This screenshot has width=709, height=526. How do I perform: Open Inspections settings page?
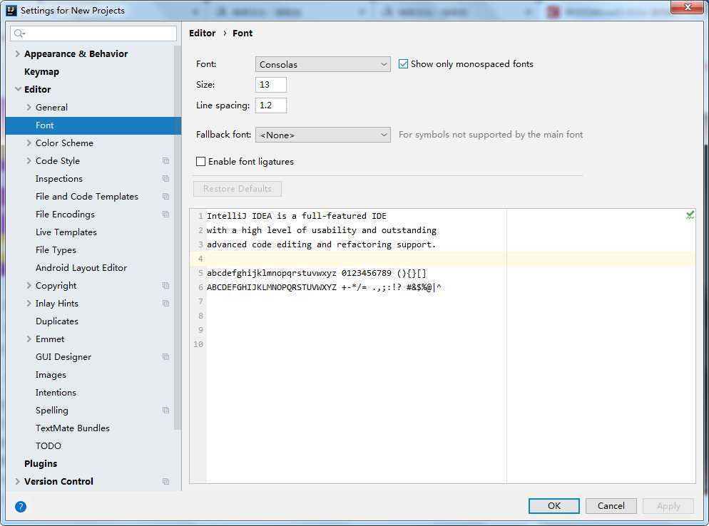click(x=58, y=178)
